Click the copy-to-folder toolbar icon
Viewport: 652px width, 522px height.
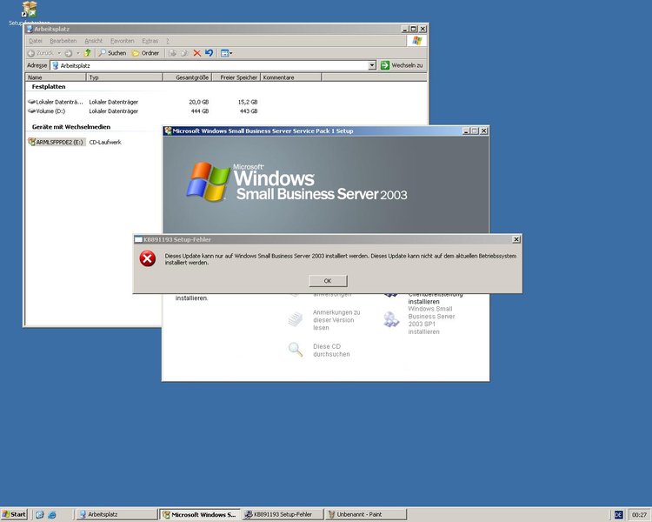point(184,53)
